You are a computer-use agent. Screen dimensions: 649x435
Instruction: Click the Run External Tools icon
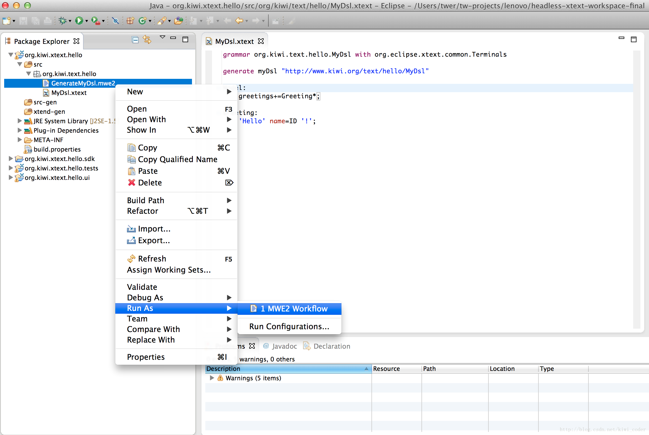(x=96, y=21)
